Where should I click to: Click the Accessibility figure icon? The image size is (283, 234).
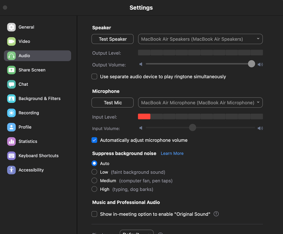click(x=11, y=170)
